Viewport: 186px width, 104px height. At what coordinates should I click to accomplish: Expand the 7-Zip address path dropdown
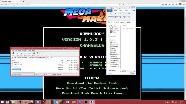click(78, 58)
